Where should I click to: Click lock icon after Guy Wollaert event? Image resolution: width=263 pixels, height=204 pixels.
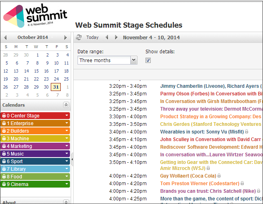[x=219, y=176]
